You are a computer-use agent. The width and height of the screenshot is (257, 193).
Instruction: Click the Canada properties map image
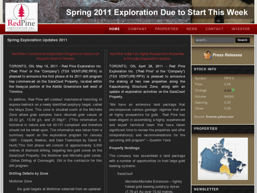pos(223,159)
